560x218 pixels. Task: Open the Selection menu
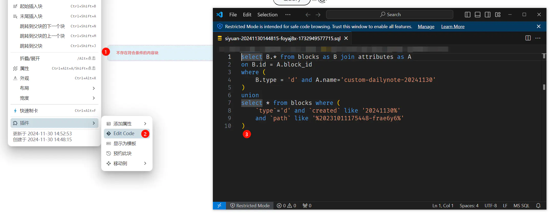click(x=267, y=15)
